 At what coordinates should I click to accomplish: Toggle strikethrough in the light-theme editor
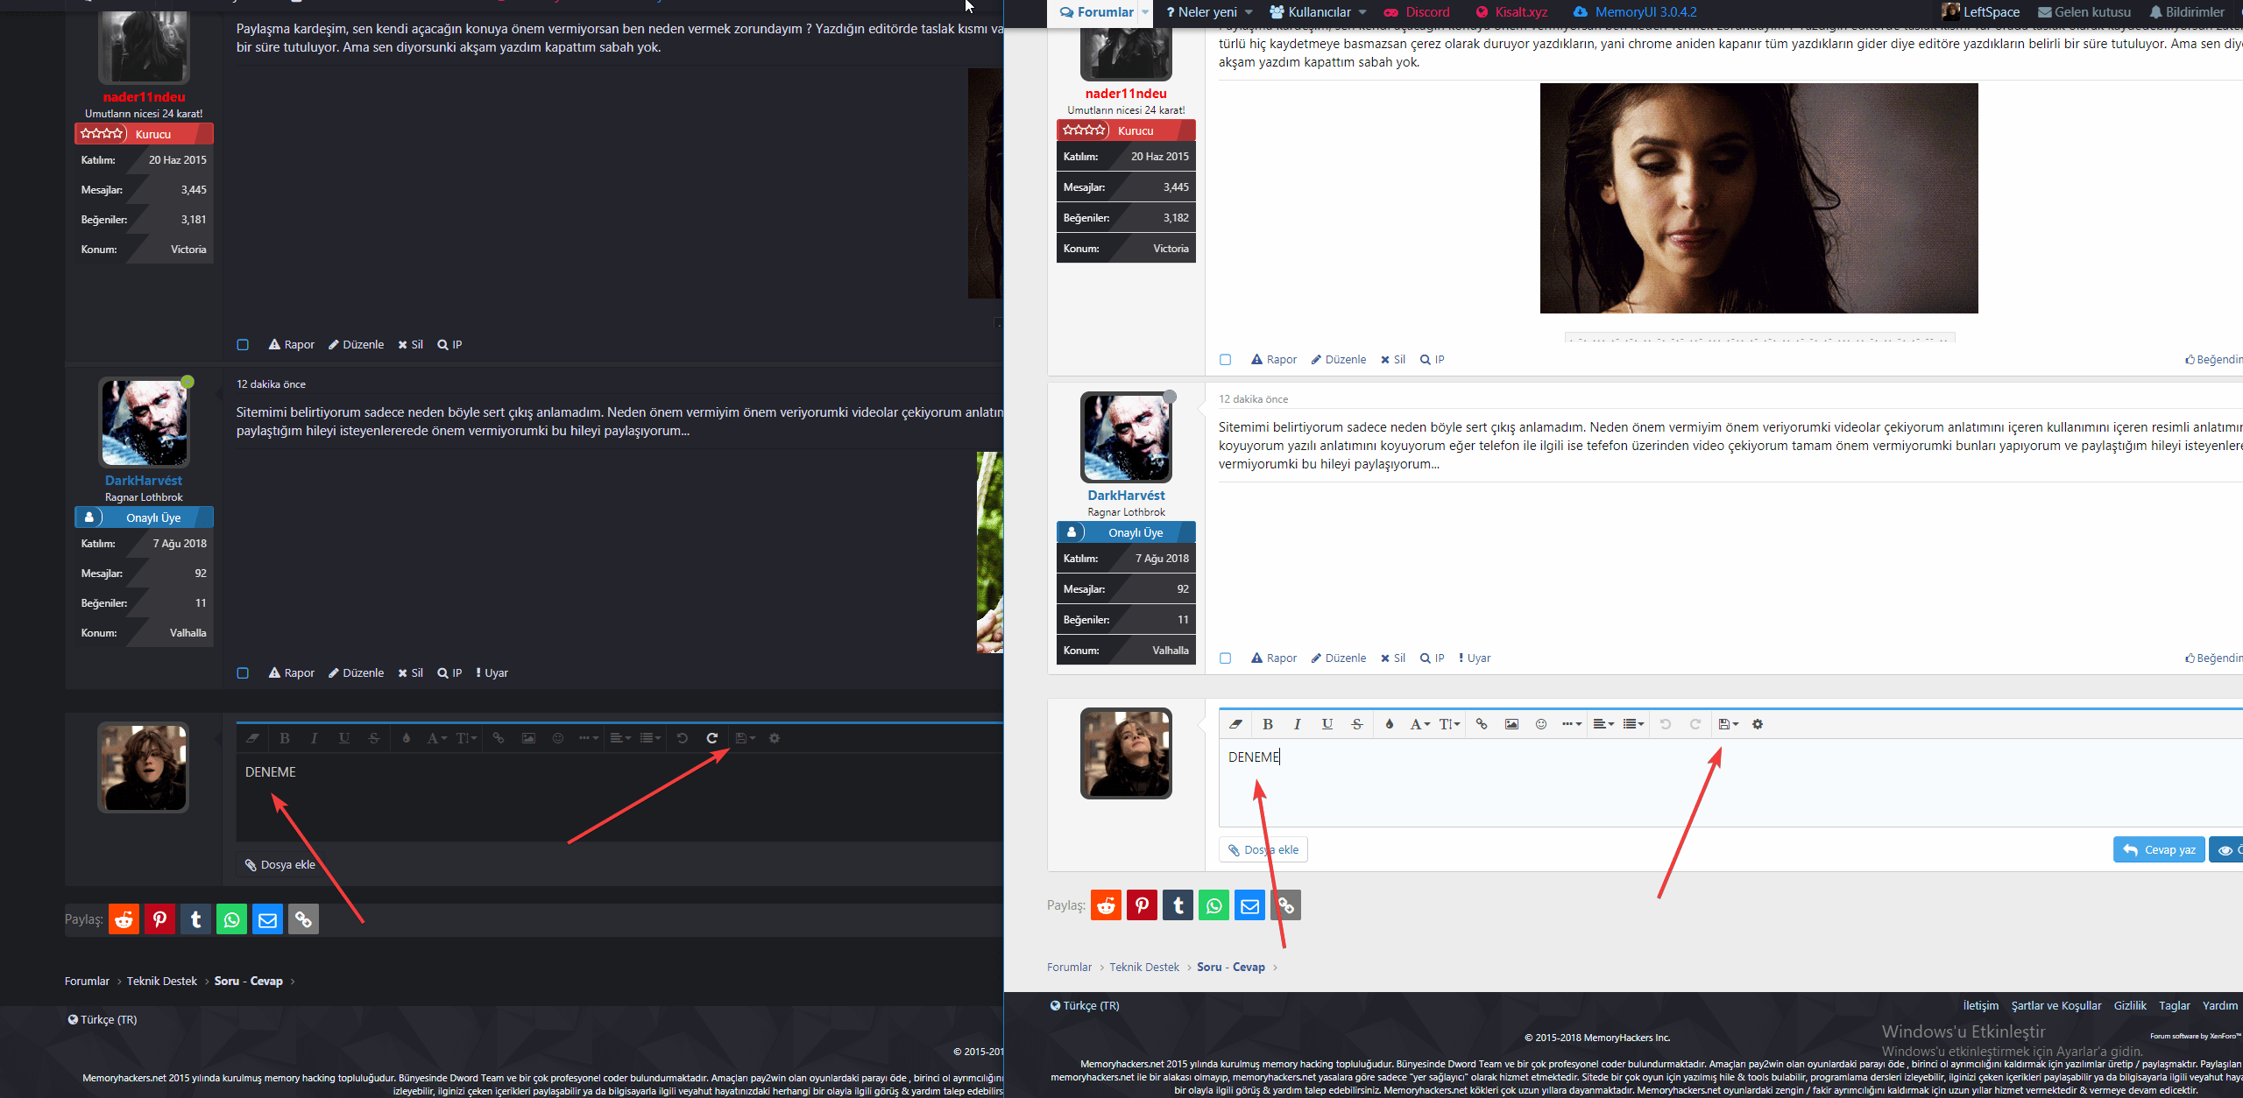(1357, 724)
